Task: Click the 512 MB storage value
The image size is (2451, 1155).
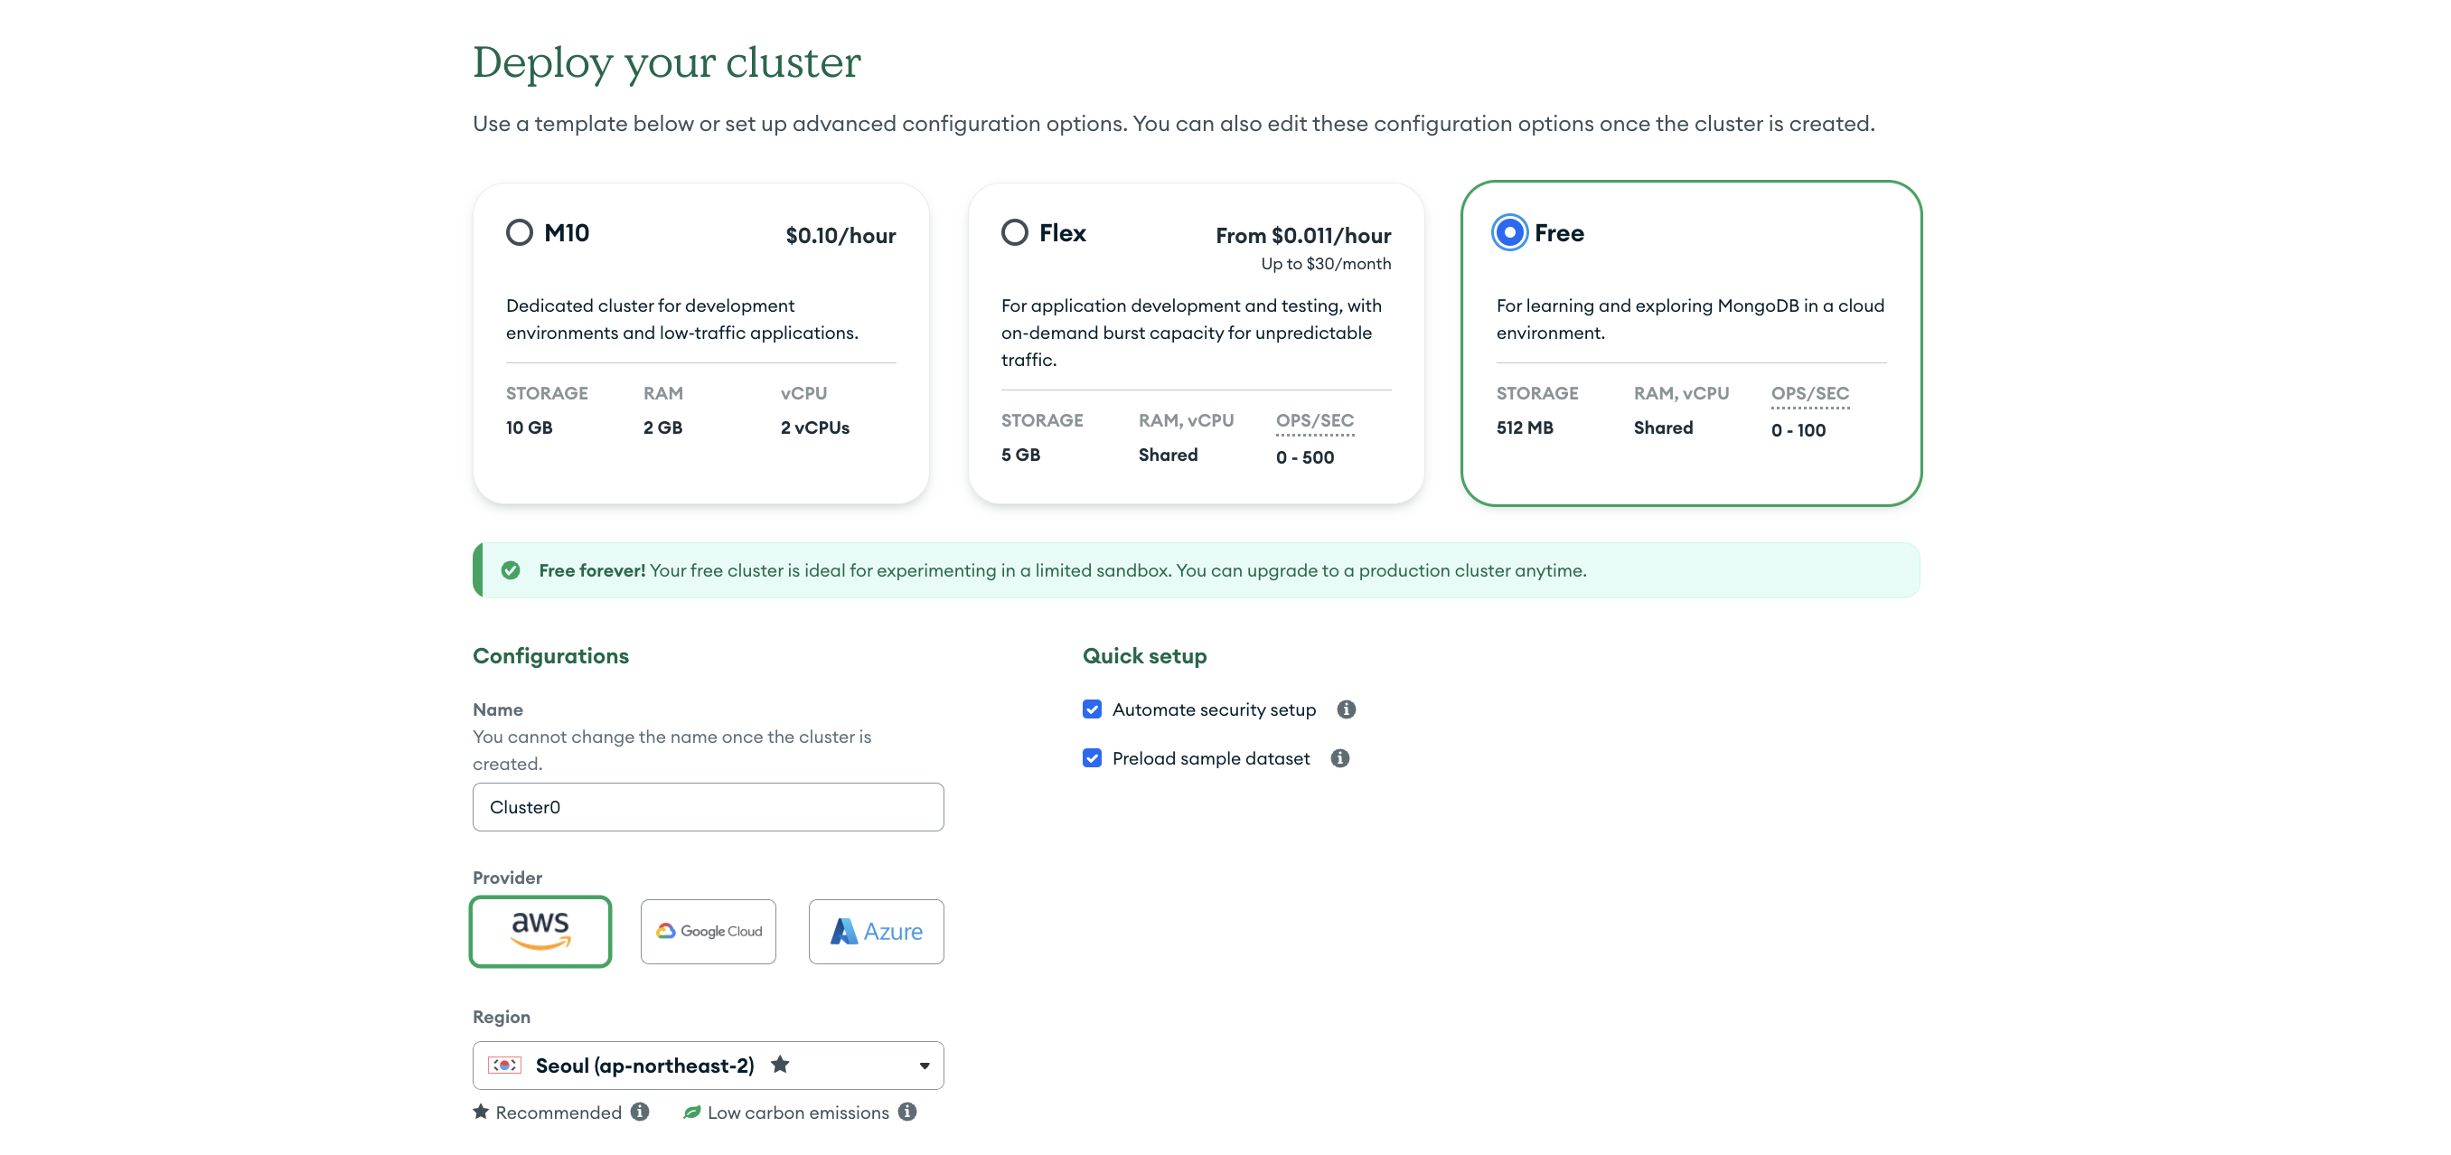Action: (1525, 427)
